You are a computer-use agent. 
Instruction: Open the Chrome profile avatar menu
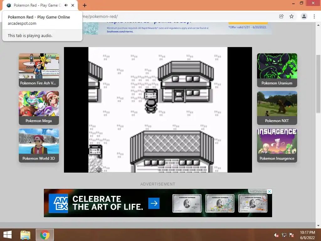click(x=304, y=16)
